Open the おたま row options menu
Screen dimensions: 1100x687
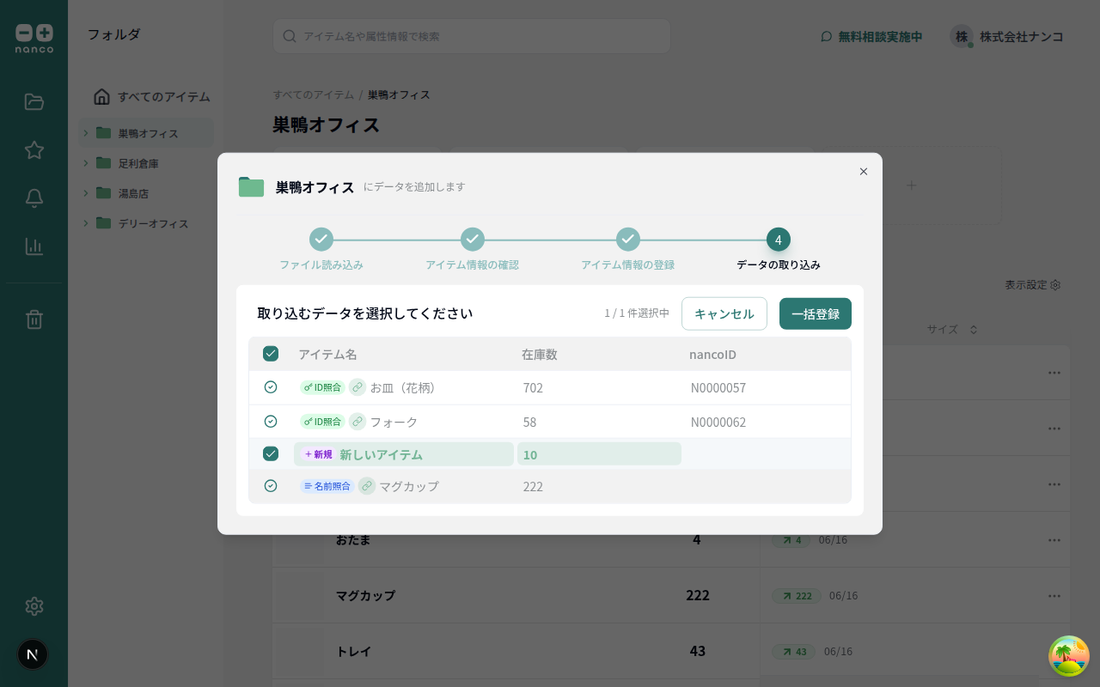(1054, 539)
